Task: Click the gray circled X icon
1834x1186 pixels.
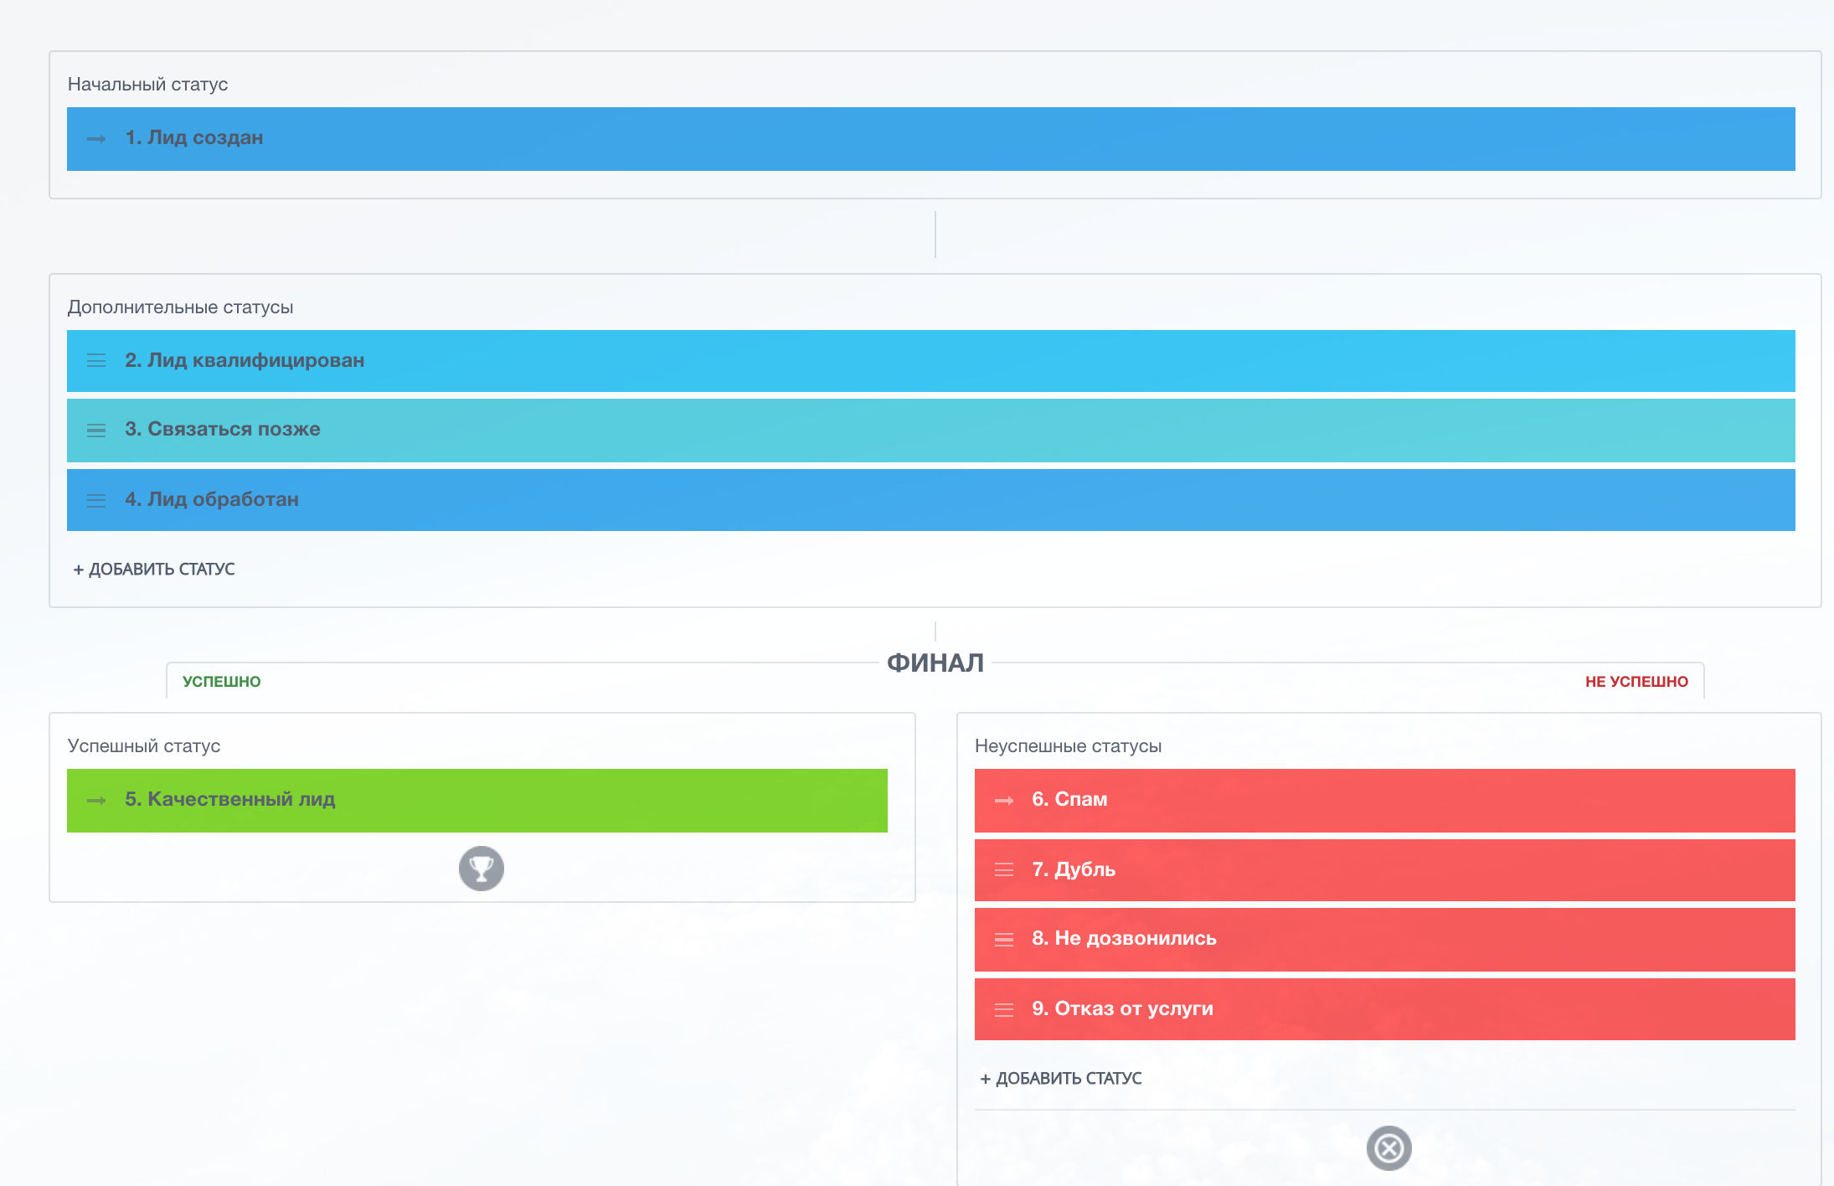Action: point(1388,1148)
